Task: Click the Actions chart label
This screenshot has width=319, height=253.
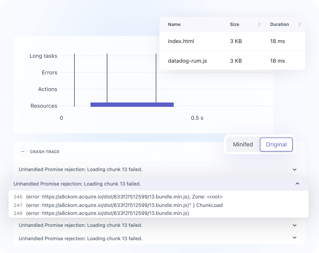Action: (x=48, y=89)
